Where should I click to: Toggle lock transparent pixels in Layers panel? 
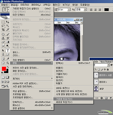(99, 69)
